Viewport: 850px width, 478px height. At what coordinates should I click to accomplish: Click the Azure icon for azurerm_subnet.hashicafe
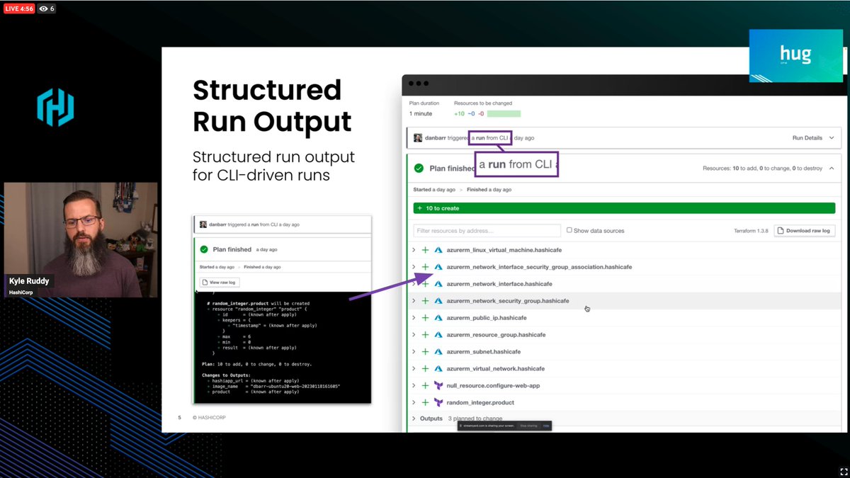point(438,352)
